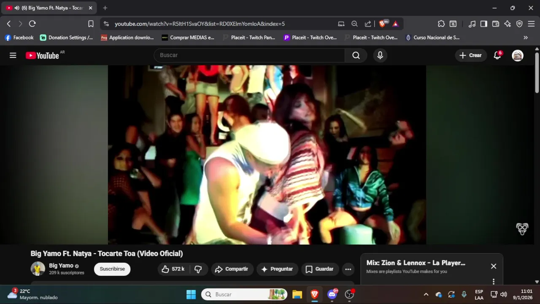Image resolution: width=540 pixels, height=304 pixels.
Task: Open the YouTube notifications bell
Action: [x=497, y=55]
